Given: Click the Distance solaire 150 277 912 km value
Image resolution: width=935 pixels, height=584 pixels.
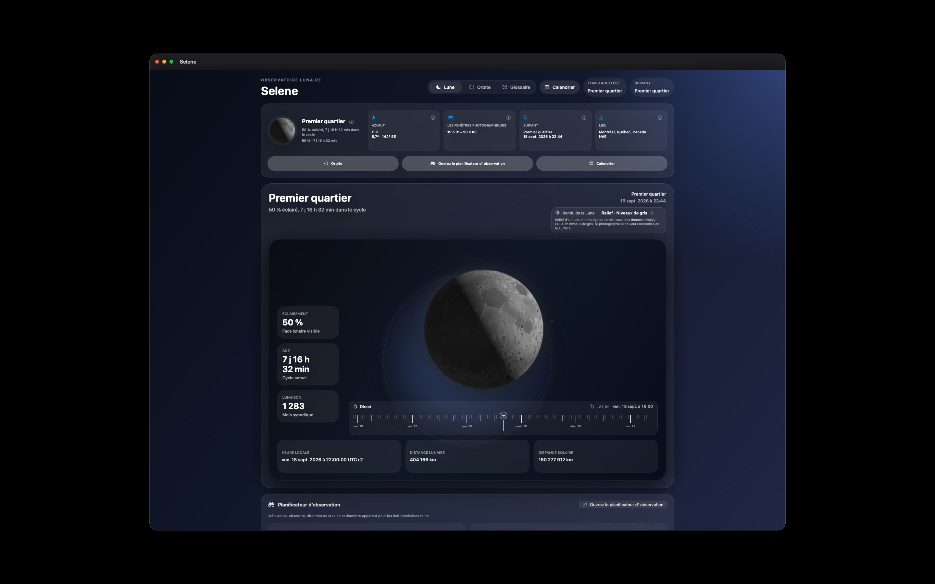Looking at the screenshot, I should (x=555, y=460).
